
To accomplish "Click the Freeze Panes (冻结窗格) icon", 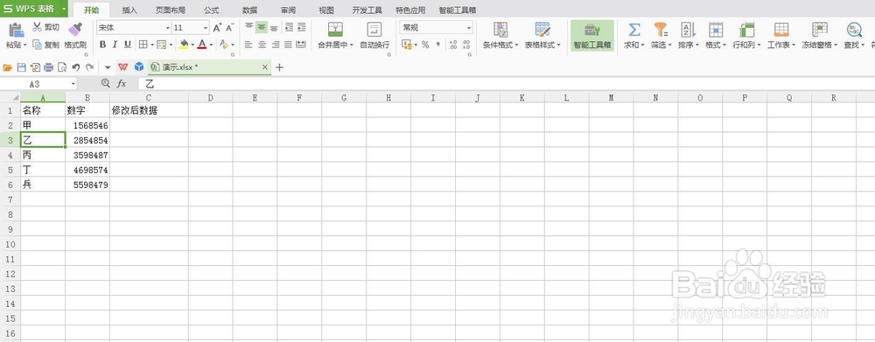I will (820, 30).
